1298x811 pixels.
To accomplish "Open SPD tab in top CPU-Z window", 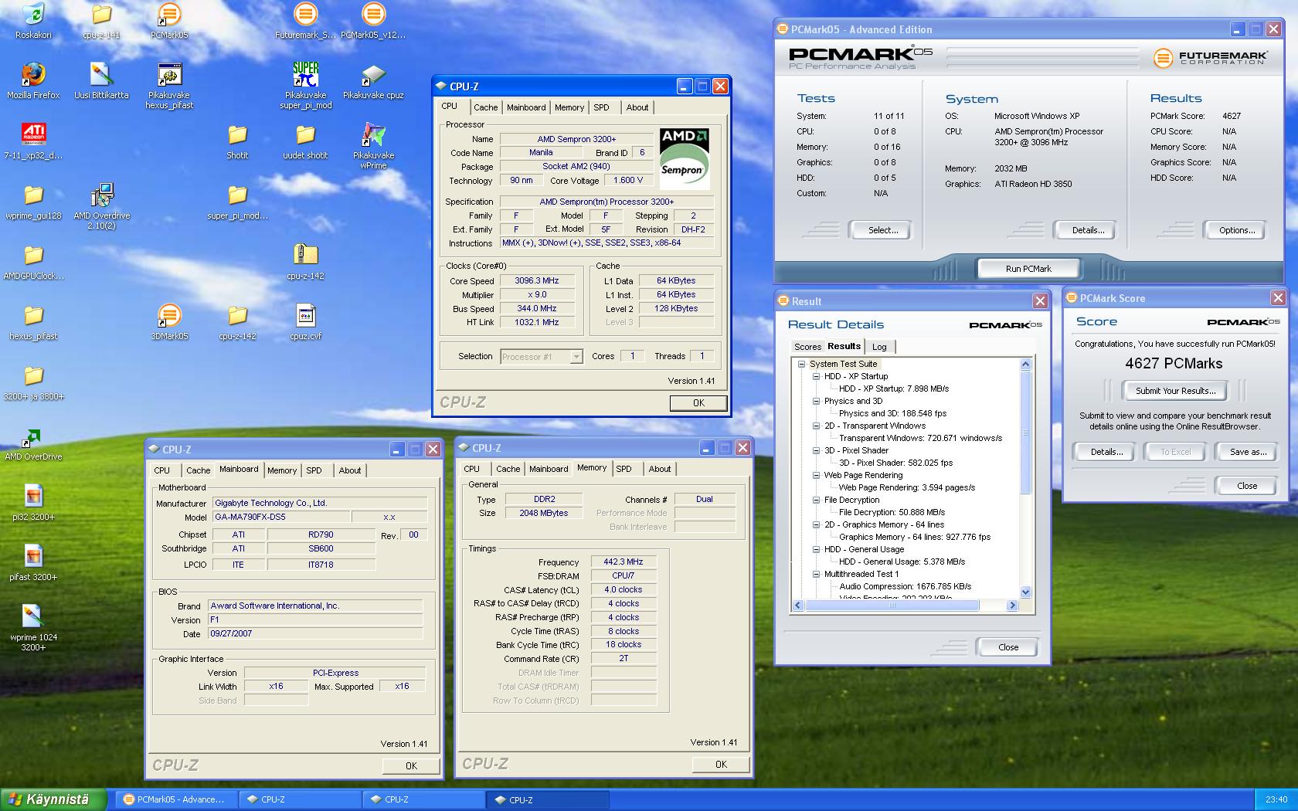I will [x=601, y=107].
